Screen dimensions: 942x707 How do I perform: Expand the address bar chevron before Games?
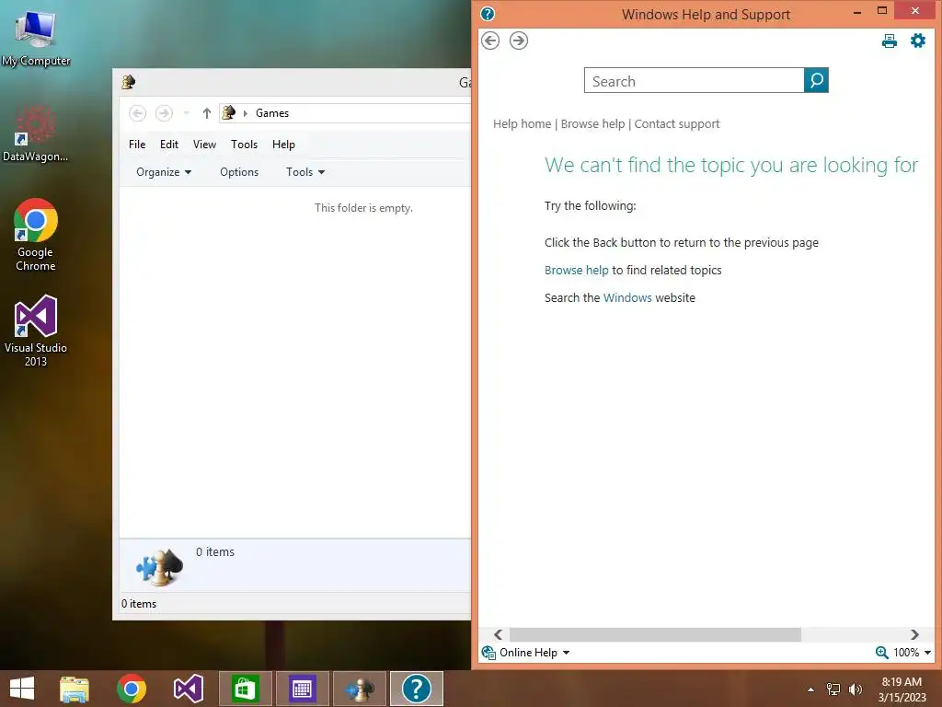tap(245, 113)
